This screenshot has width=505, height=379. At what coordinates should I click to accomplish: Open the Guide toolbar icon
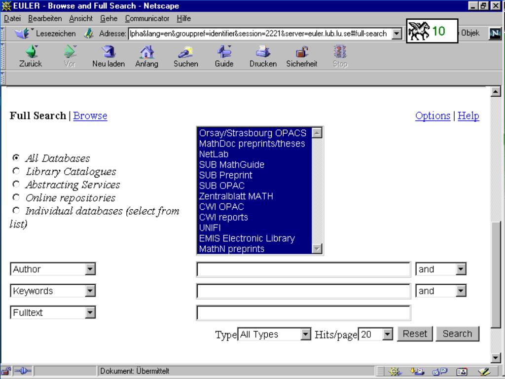224,51
